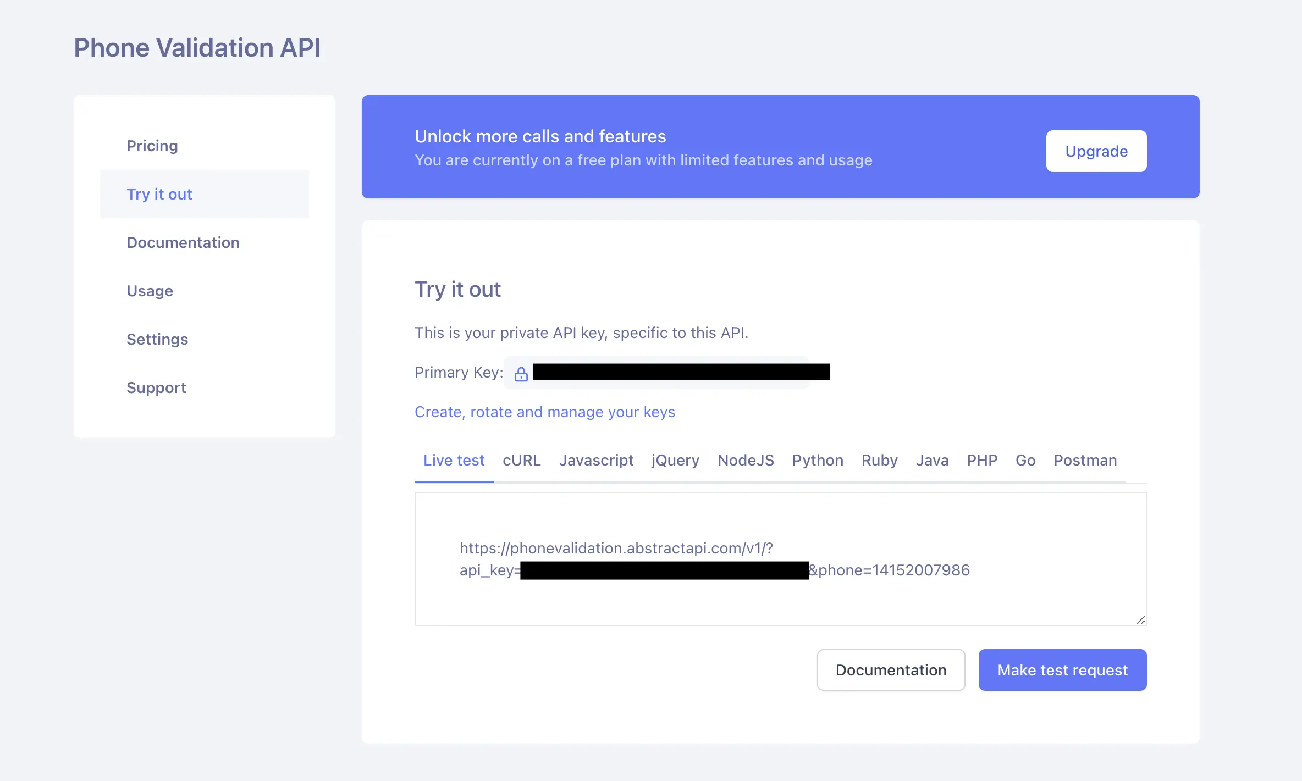This screenshot has width=1302, height=781.
Task: Open the Go tab
Action: tap(1025, 460)
